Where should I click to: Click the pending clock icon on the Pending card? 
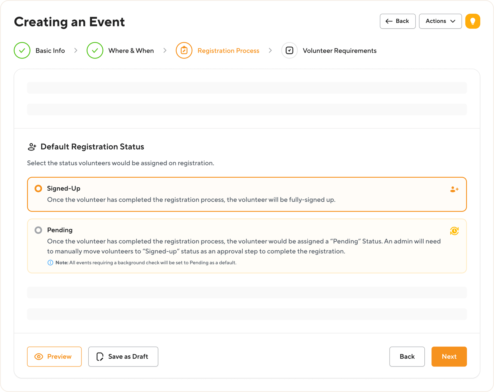pos(454,231)
